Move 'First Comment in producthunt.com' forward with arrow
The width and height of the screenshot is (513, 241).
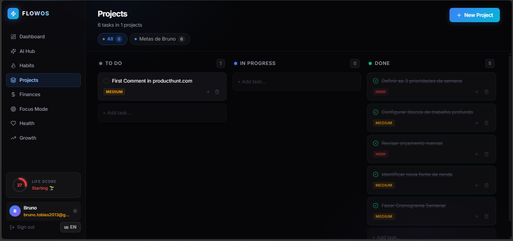coord(207,92)
